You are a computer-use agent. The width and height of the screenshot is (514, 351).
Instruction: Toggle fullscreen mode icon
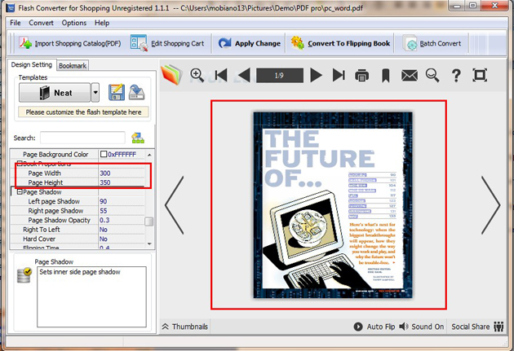click(x=480, y=75)
